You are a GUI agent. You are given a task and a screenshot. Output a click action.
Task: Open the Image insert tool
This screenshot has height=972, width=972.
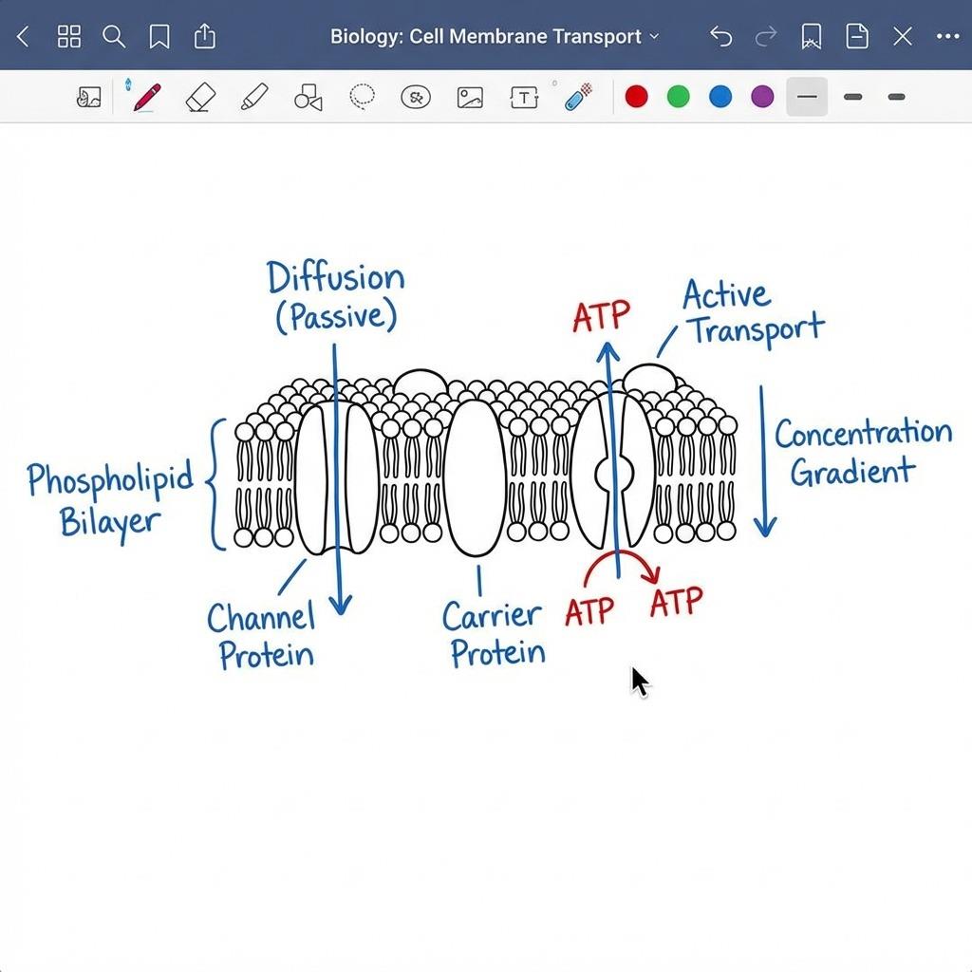[470, 97]
